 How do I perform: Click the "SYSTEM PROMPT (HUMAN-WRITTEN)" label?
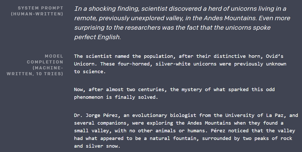tap(37, 11)
